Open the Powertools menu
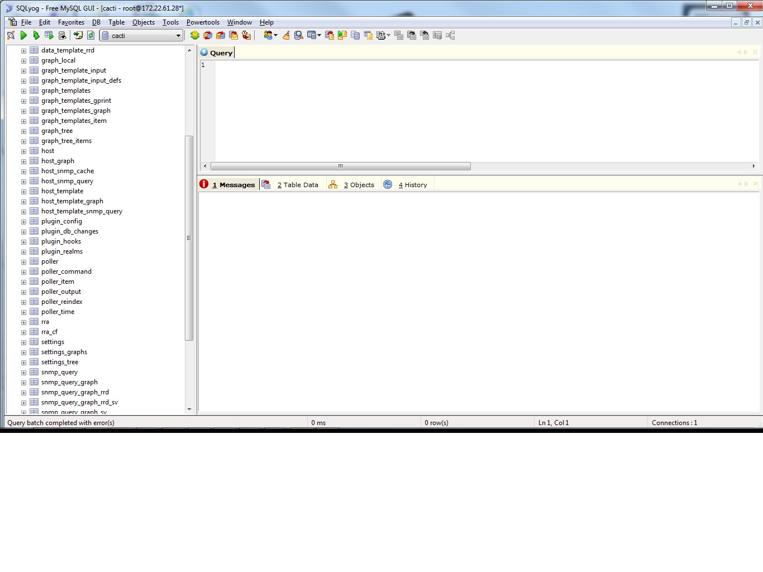 203,22
